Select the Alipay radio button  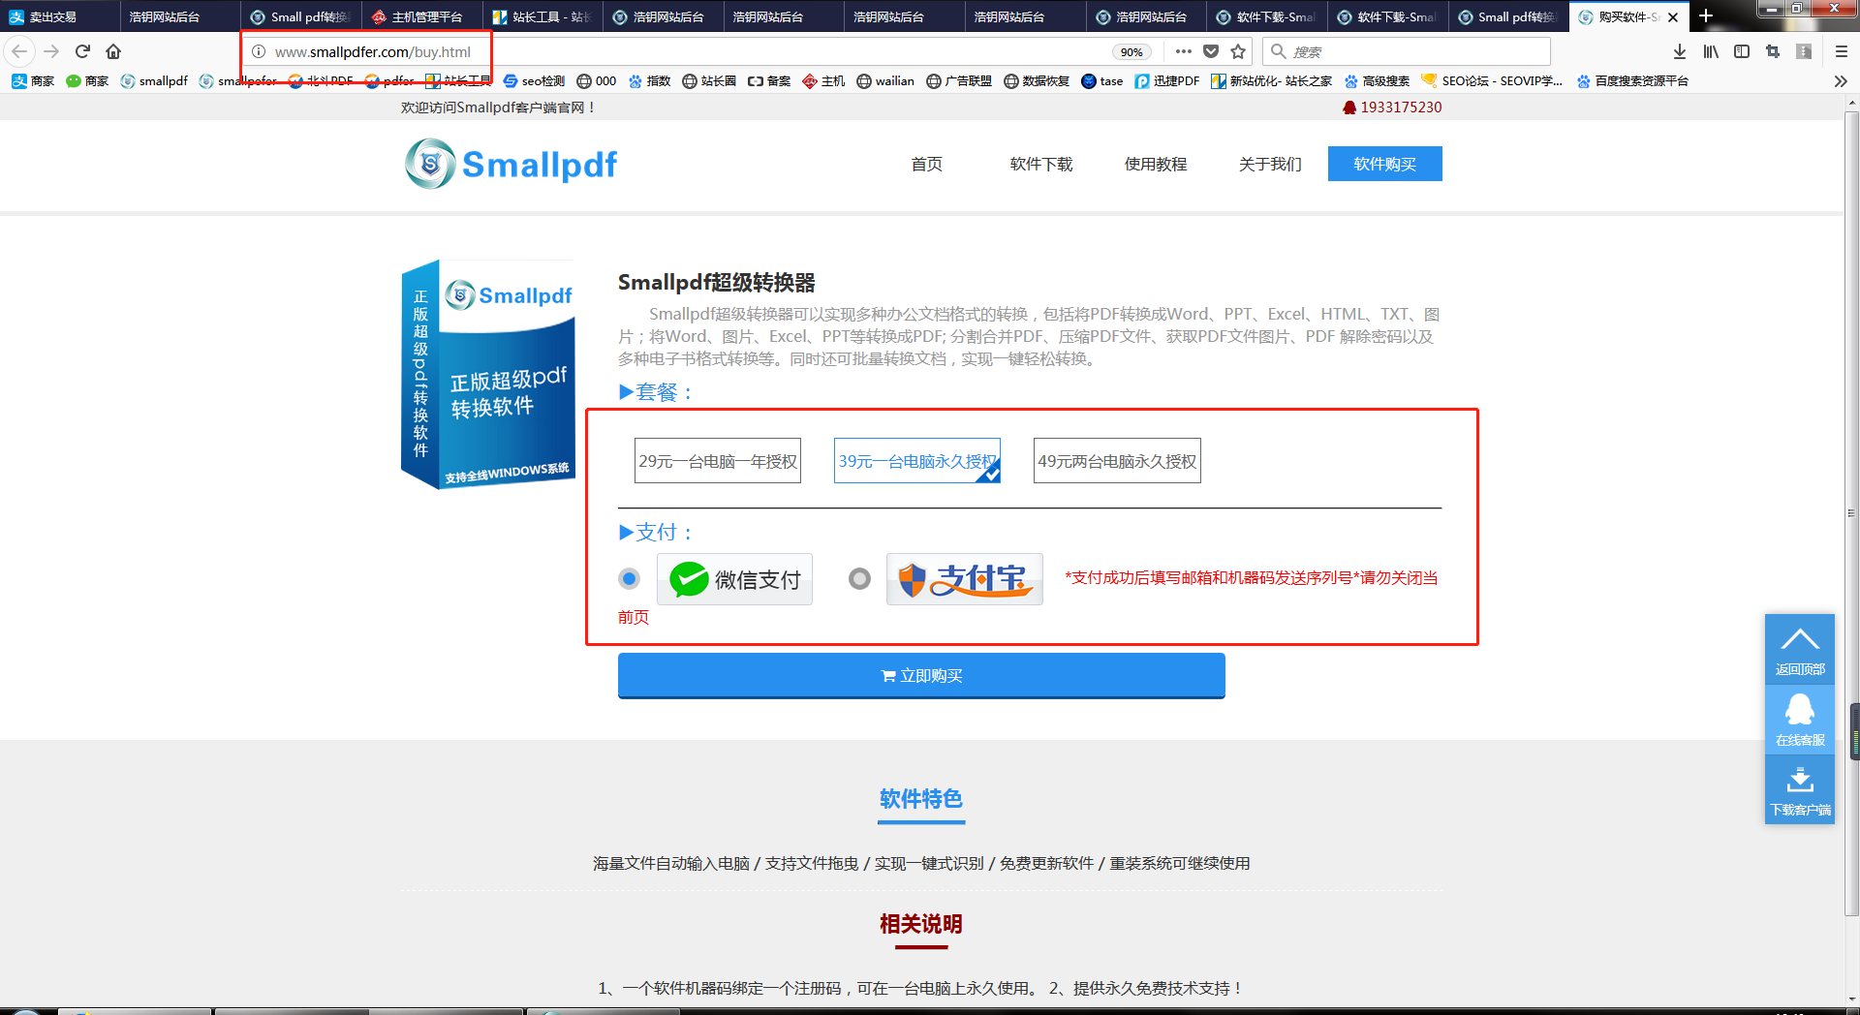pos(859,579)
